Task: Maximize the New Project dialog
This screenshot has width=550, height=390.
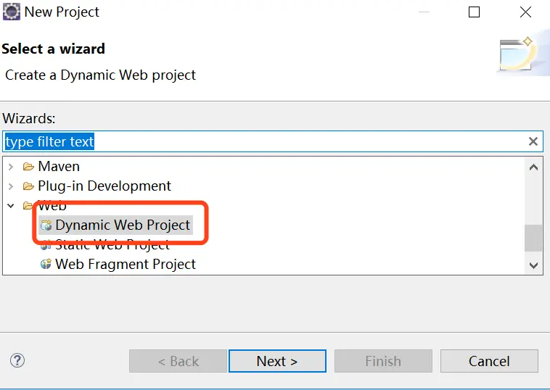Action: click(474, 12)
